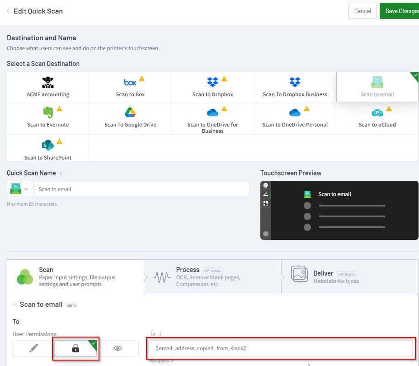Click the Save Changes button
Viewport: 419px width, 366px height.
(x=399, y=11)
